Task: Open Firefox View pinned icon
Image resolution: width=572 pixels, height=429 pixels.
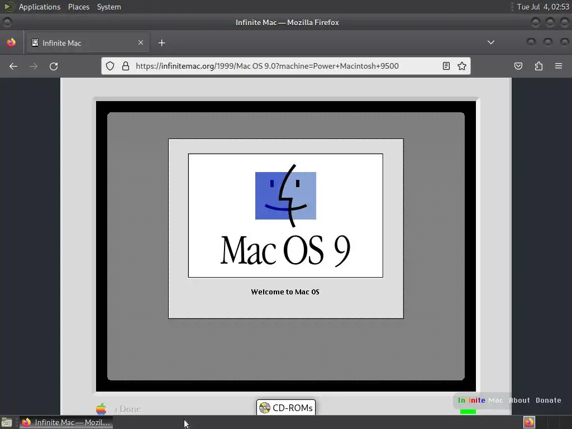Action: [x=11, y=42]
